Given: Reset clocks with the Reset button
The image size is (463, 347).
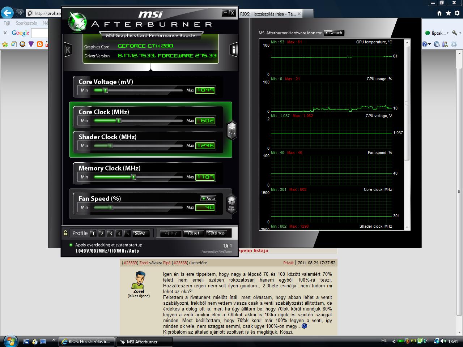Looking at the screenshot, I should [194, 233].
